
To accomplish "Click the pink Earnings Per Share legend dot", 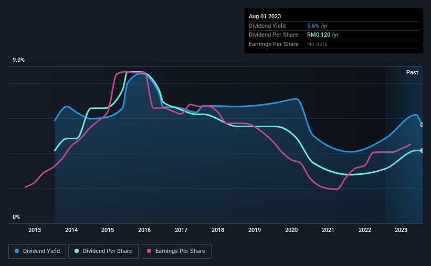I will (149, 251).
